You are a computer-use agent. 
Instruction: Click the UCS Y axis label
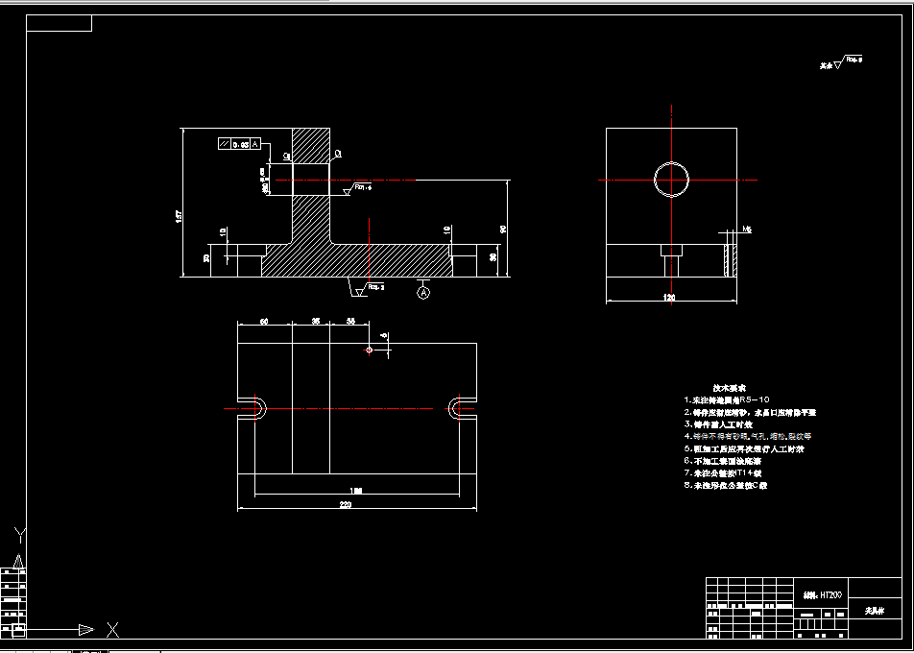[x=20, y=535]
